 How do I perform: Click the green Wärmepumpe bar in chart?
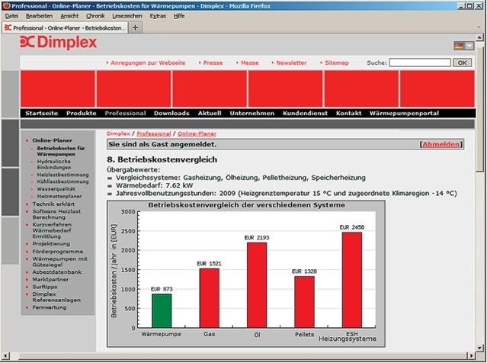pos(162,310)
